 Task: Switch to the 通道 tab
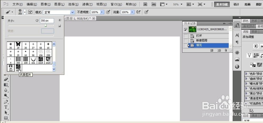tap(254, 116)
